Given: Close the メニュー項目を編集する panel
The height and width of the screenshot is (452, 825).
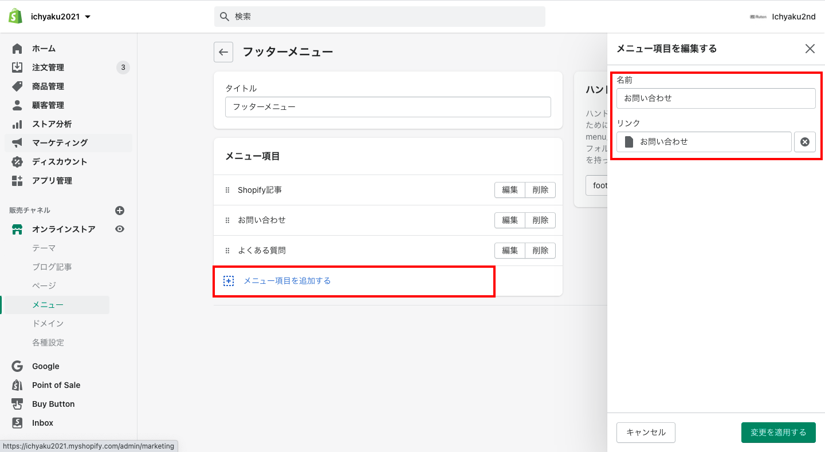Looking at the screenshot, I should coord(810,49).
